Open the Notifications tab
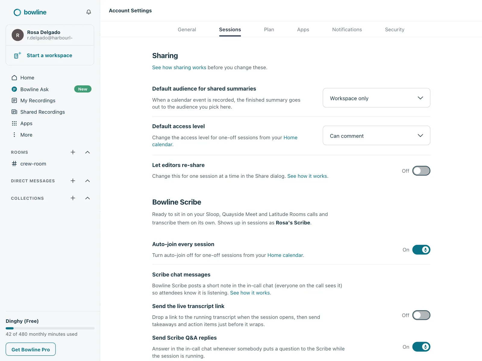The image size is (482, 361). click(x=347, y=29)
